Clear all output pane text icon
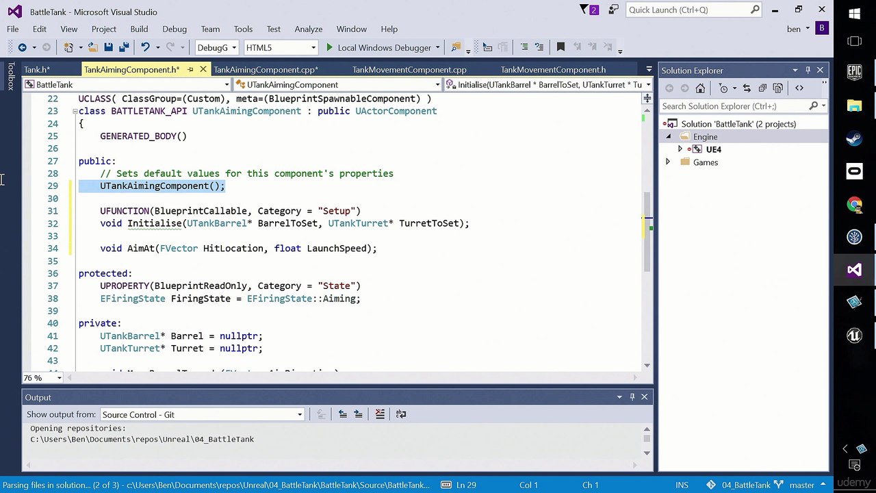The height and width of the screenshot is (493, 876). point(380,414)
